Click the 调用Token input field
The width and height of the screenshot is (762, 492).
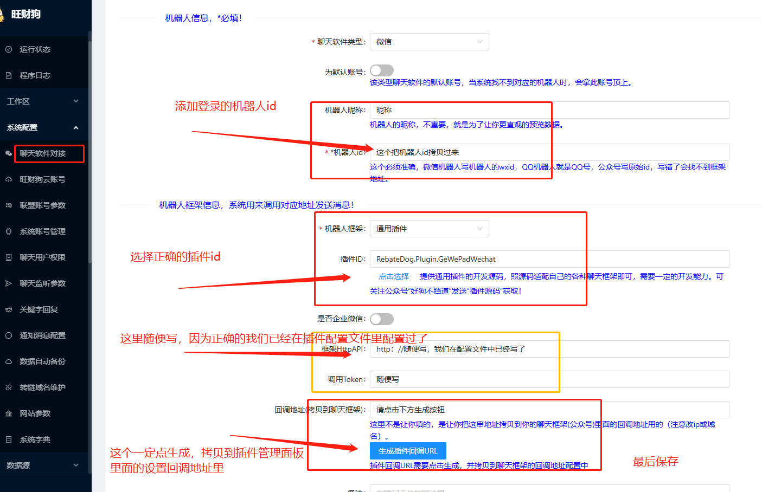click(x=549, y=379)
